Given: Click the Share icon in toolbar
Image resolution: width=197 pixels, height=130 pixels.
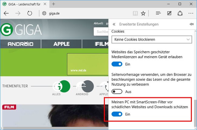Looking at the screenshot, I should click(180, 13).
